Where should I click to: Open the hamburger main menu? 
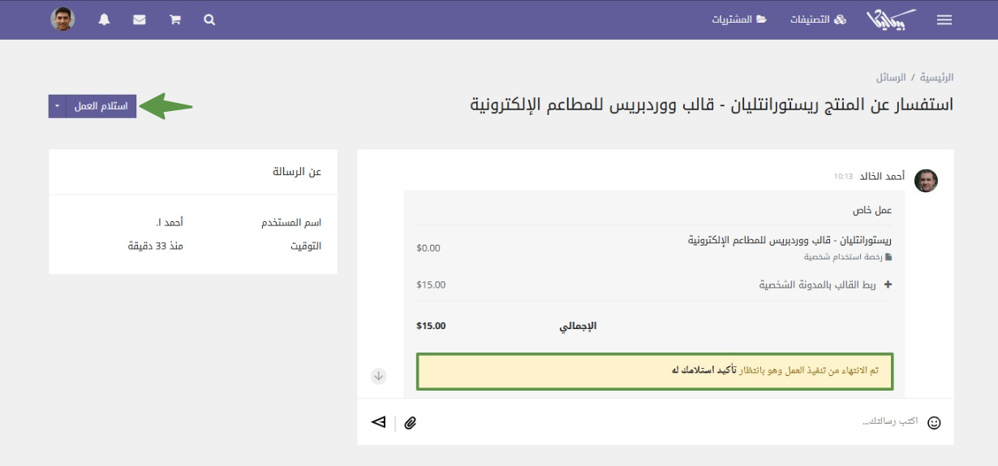pyautogui.click(x=944, y=19)
